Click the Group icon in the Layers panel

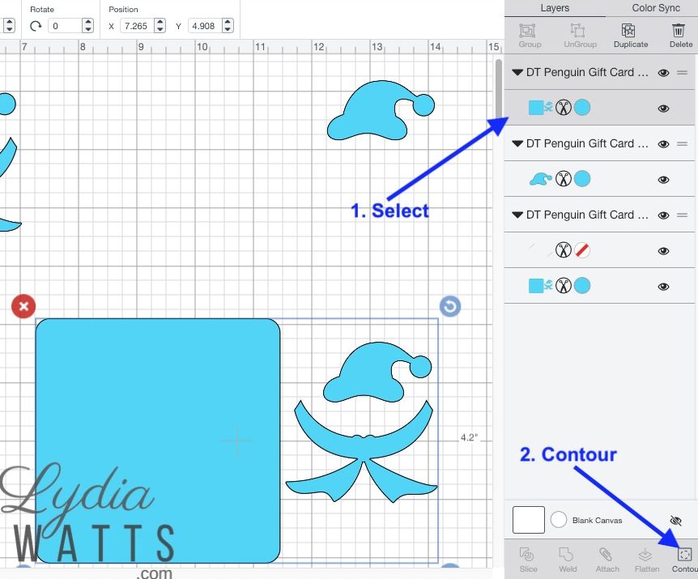pos(527,31)
